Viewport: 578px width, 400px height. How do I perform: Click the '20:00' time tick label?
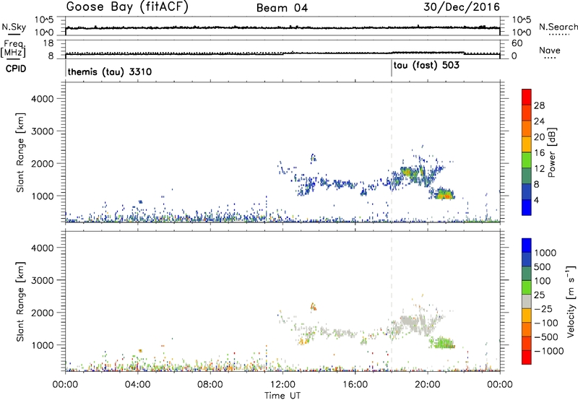click(x=428, y=385)
